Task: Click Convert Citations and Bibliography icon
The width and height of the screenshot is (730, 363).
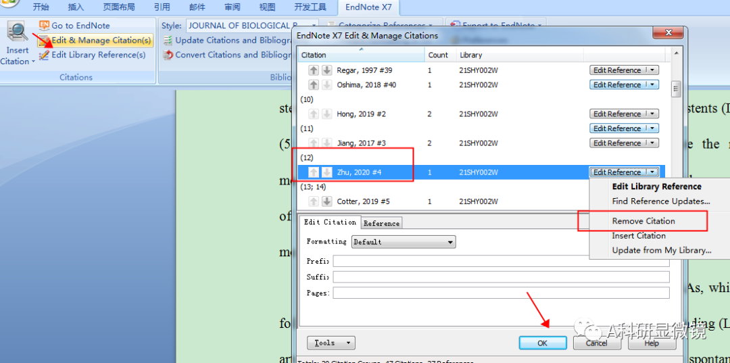Action: (168, 55)
